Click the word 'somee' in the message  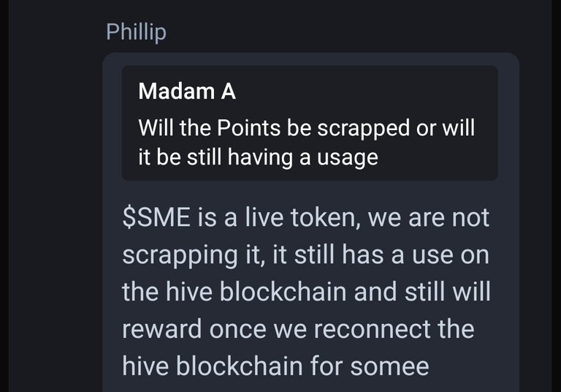389,366
